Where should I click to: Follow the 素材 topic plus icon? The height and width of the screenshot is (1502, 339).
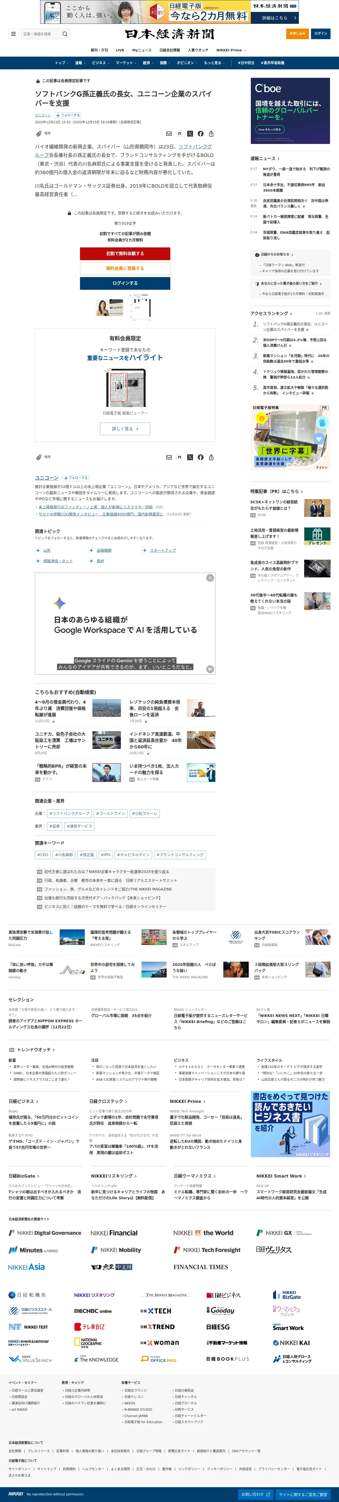tap(91, 561)
